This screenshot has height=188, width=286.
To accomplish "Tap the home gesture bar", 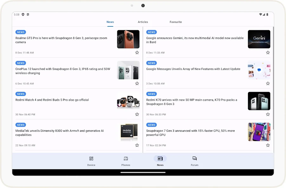I will click(143, 172).
